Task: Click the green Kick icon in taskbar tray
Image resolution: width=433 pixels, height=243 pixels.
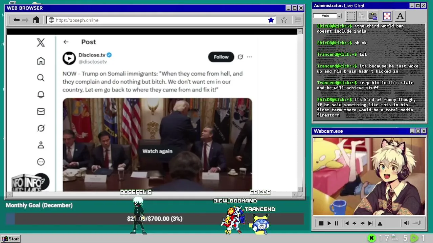Action: click(x=372, y=238)
